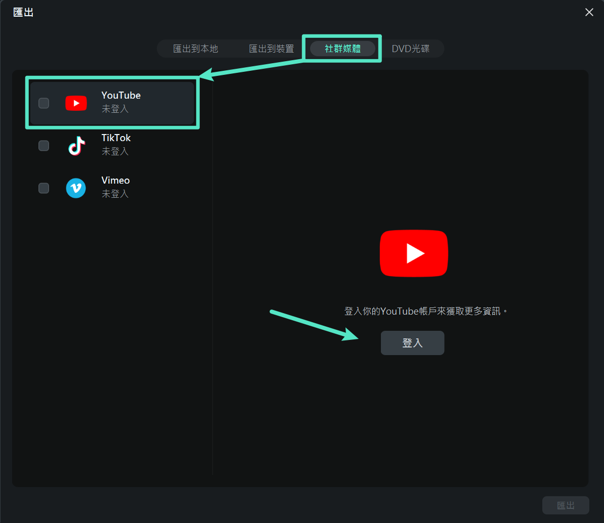Click the 未登入 status under YouTube
This screenshot has width=604, height=523.
point(115,109)
